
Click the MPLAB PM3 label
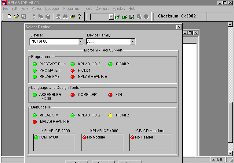click(49, 77)
